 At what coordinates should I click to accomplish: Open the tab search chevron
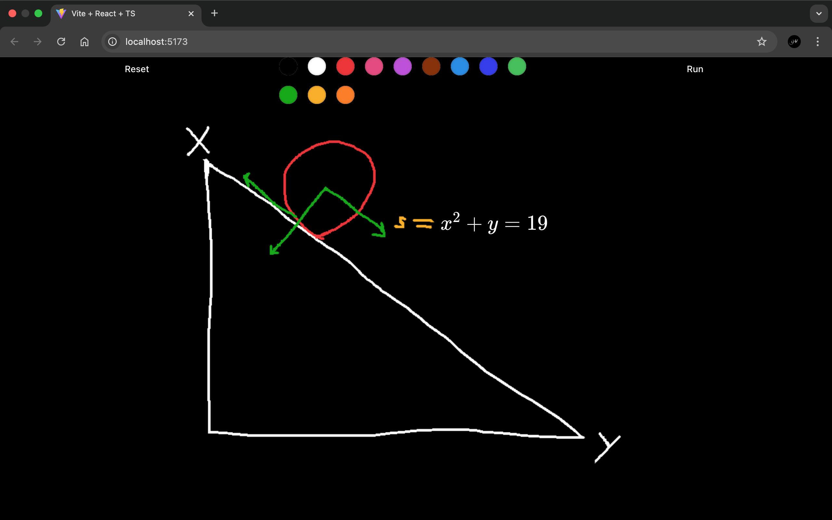point(819,13)
